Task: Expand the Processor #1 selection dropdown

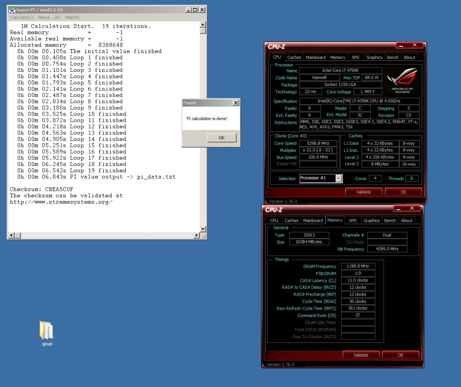Action: tap(339, 178)
